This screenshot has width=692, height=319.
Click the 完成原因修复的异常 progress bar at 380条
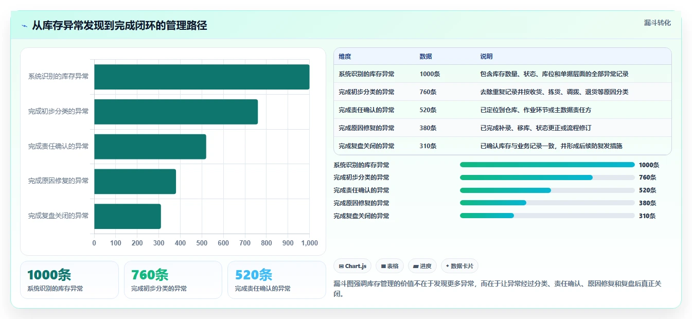click(547, 203)
